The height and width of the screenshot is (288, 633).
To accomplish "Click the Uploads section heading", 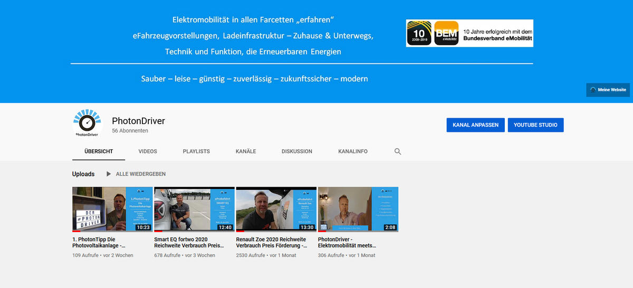I will click(83, 174).
